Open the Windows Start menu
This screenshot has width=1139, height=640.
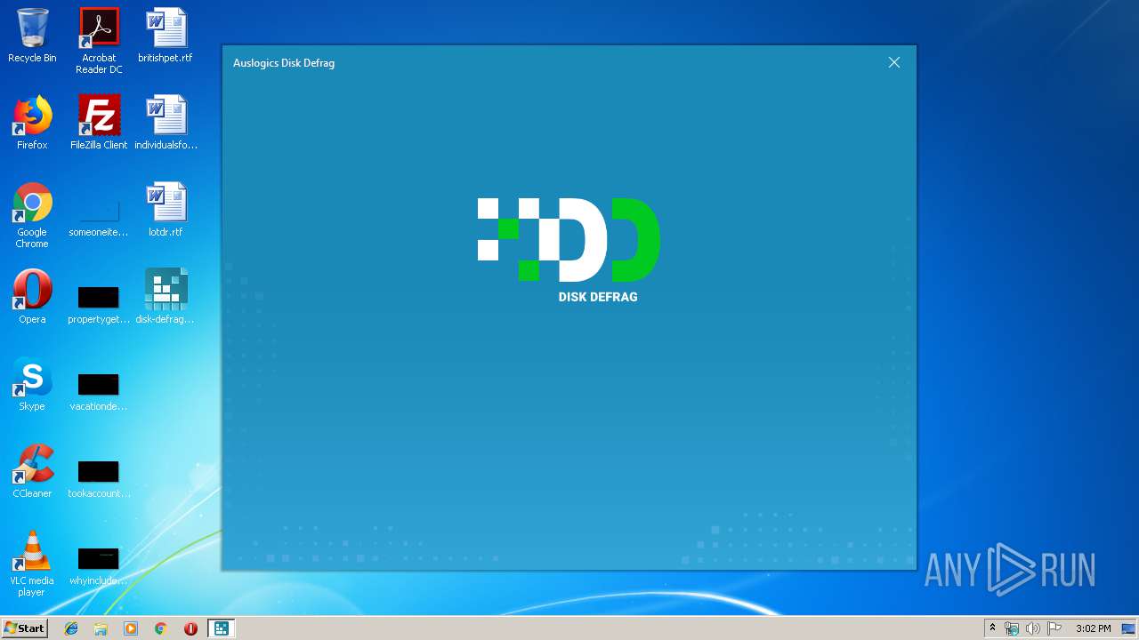[x=24, y=628]
